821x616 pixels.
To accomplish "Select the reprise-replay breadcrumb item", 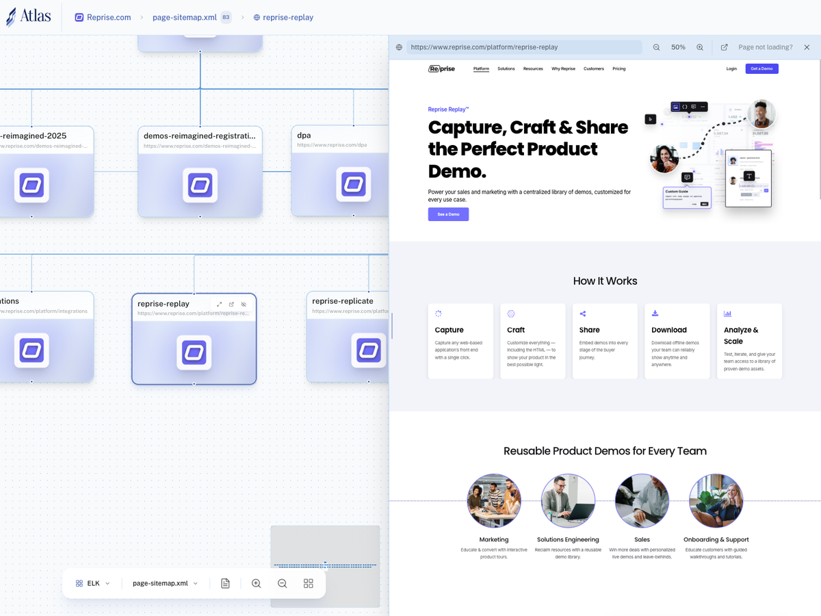I will 283,17.
